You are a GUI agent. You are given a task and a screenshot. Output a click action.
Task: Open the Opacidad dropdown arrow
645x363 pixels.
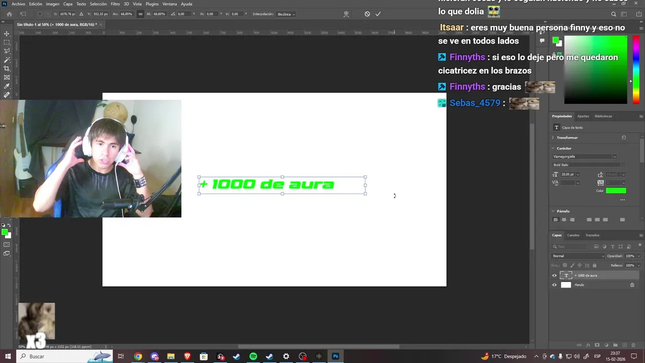(639, 256)
